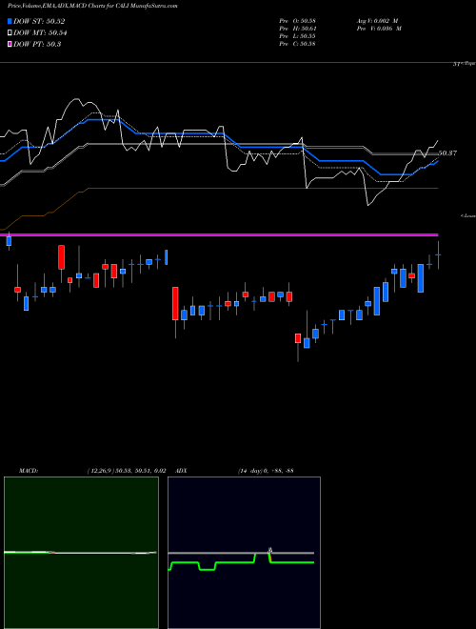Click the Pre H: 50.61 value
476x629 pixels.
297,29
